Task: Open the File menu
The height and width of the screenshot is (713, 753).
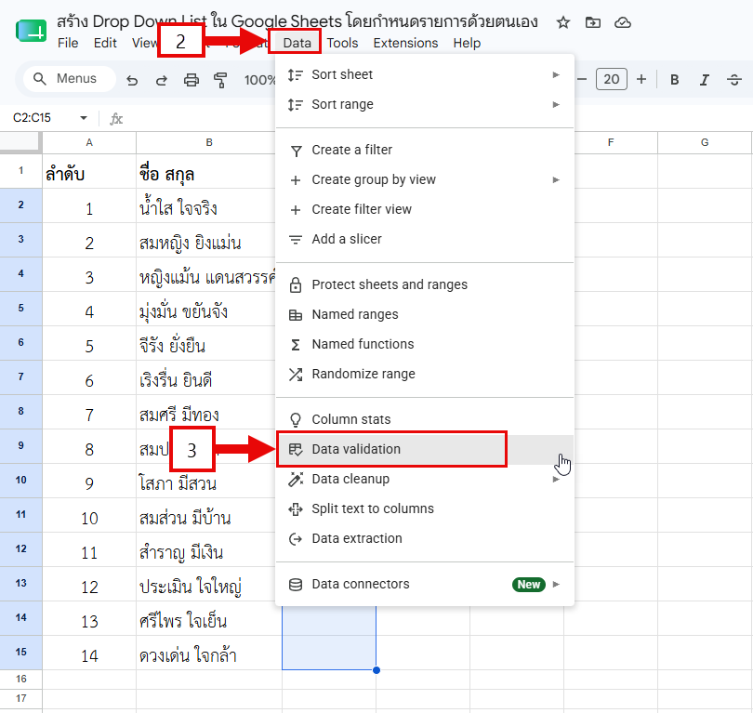Action: coord(68,43)
